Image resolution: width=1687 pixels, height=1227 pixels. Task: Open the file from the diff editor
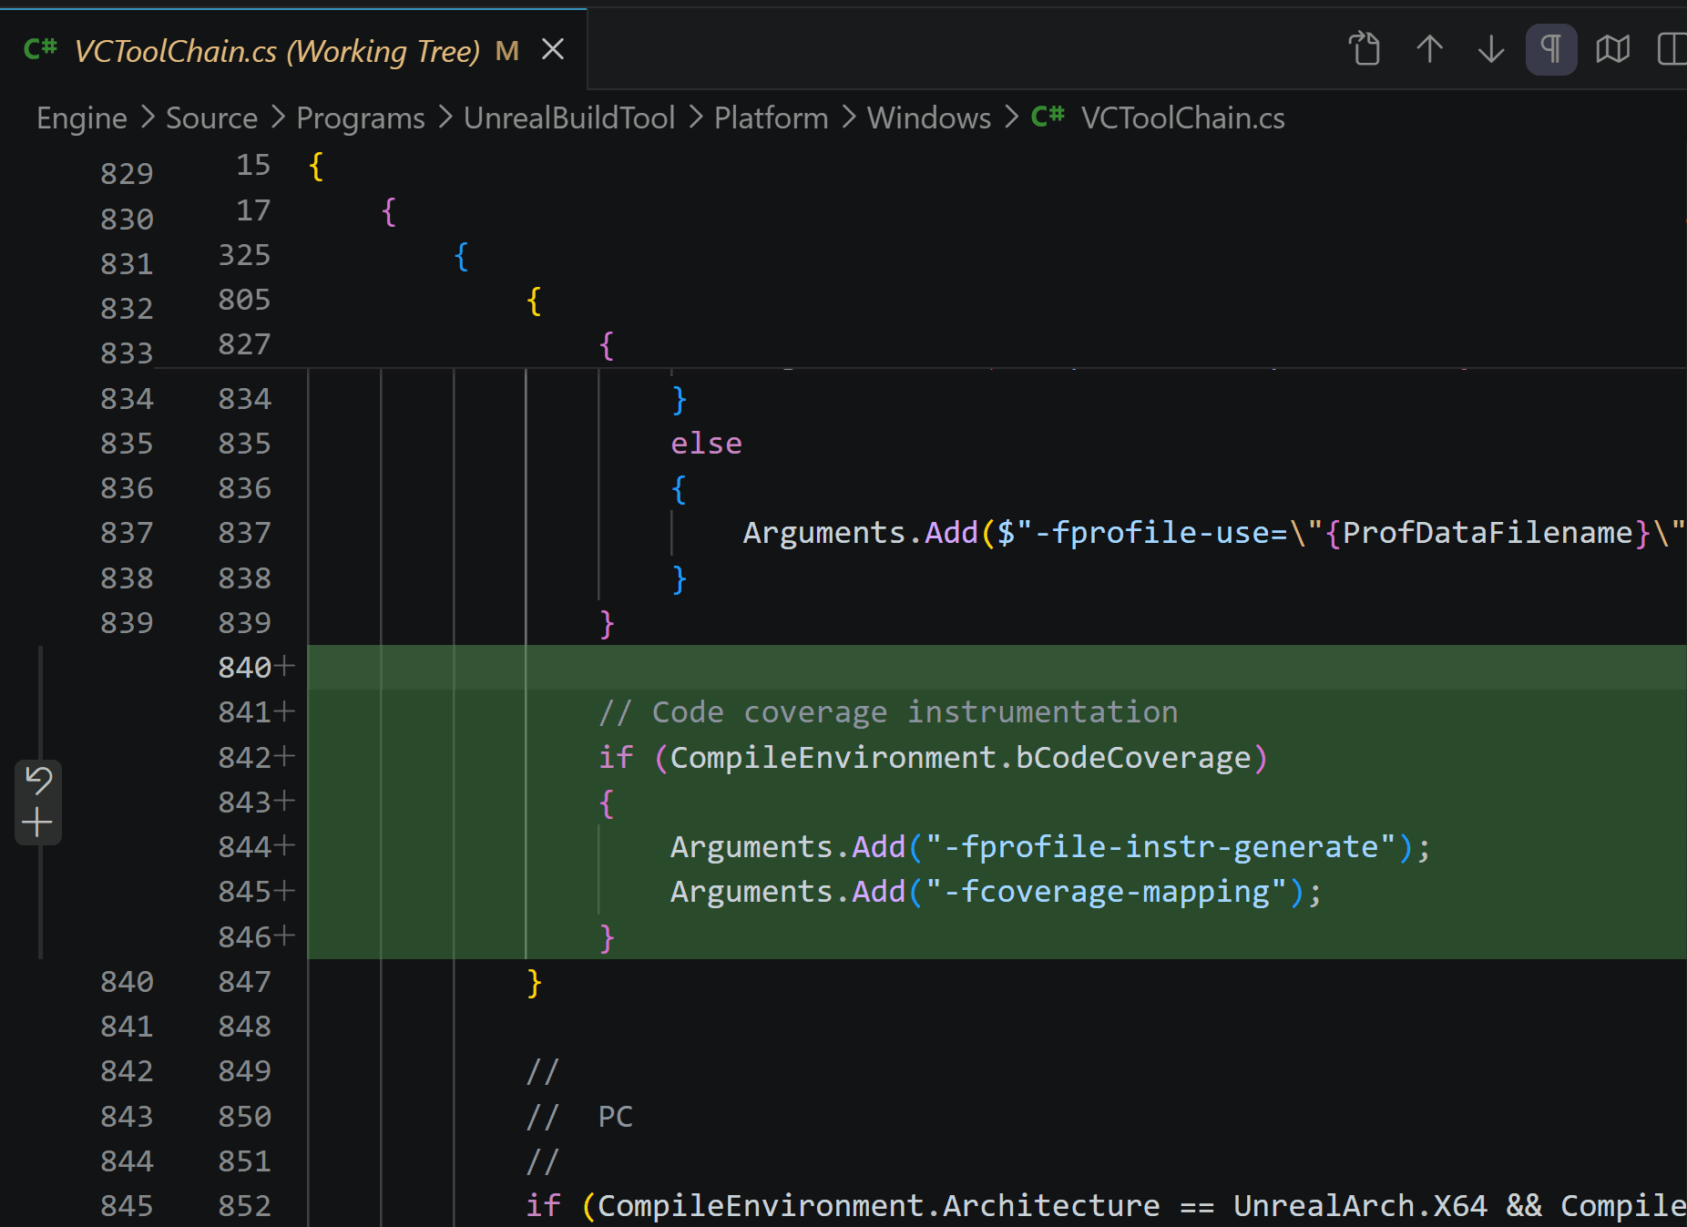coord(1365,49)
